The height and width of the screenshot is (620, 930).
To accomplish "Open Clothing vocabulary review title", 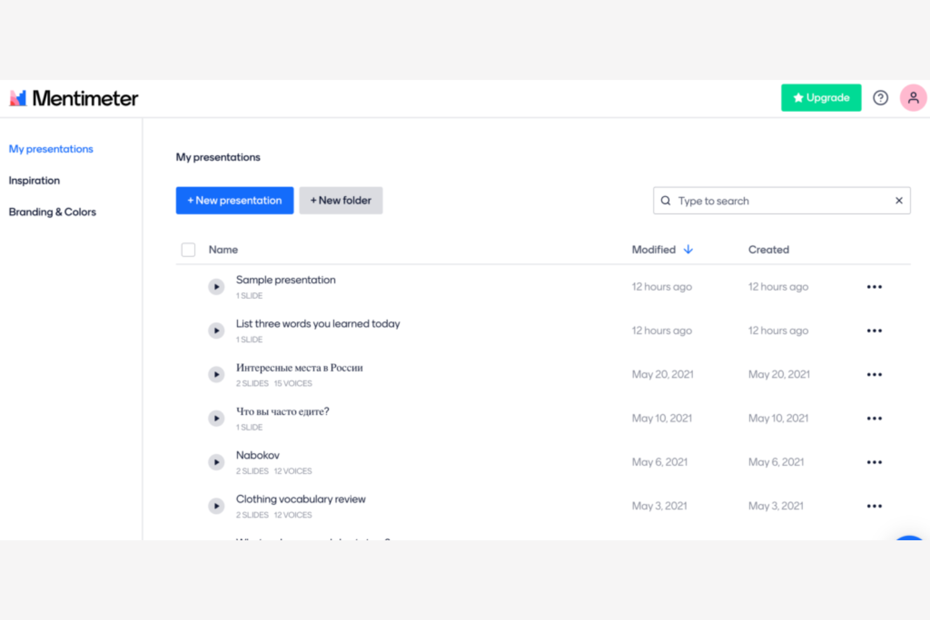I will [x=301, y=499].
